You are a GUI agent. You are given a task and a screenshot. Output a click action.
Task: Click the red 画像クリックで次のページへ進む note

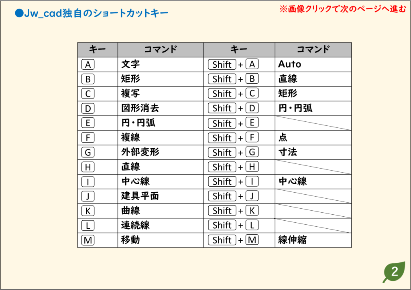coord(343,9)
